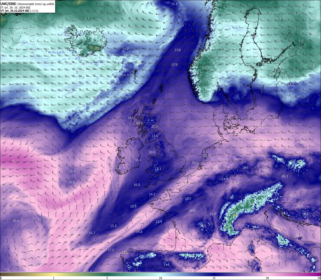Click the 20.1 value near the Dutch coast
The image size is (321, 280).
tap(195, 162)
